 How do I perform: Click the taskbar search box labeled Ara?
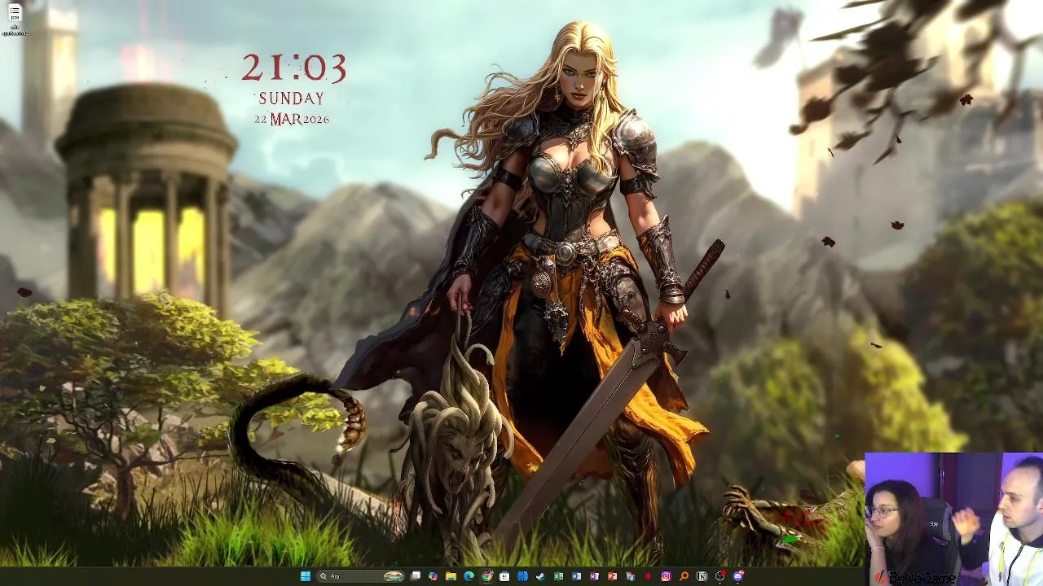point(362,576)
